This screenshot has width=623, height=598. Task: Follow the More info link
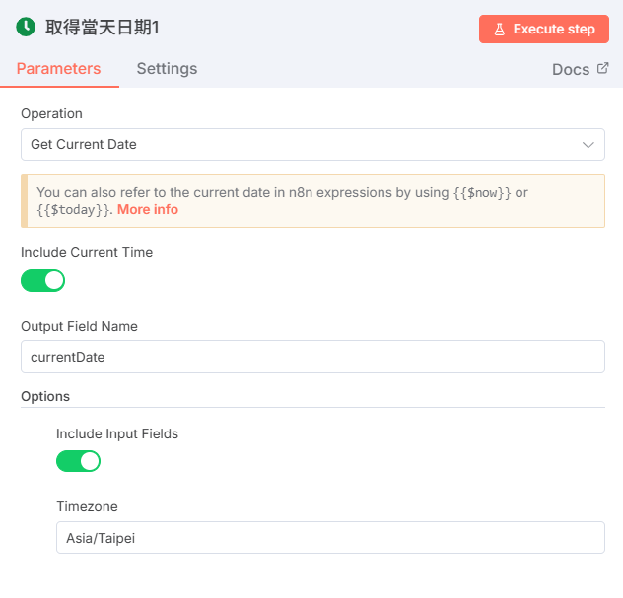148,210
